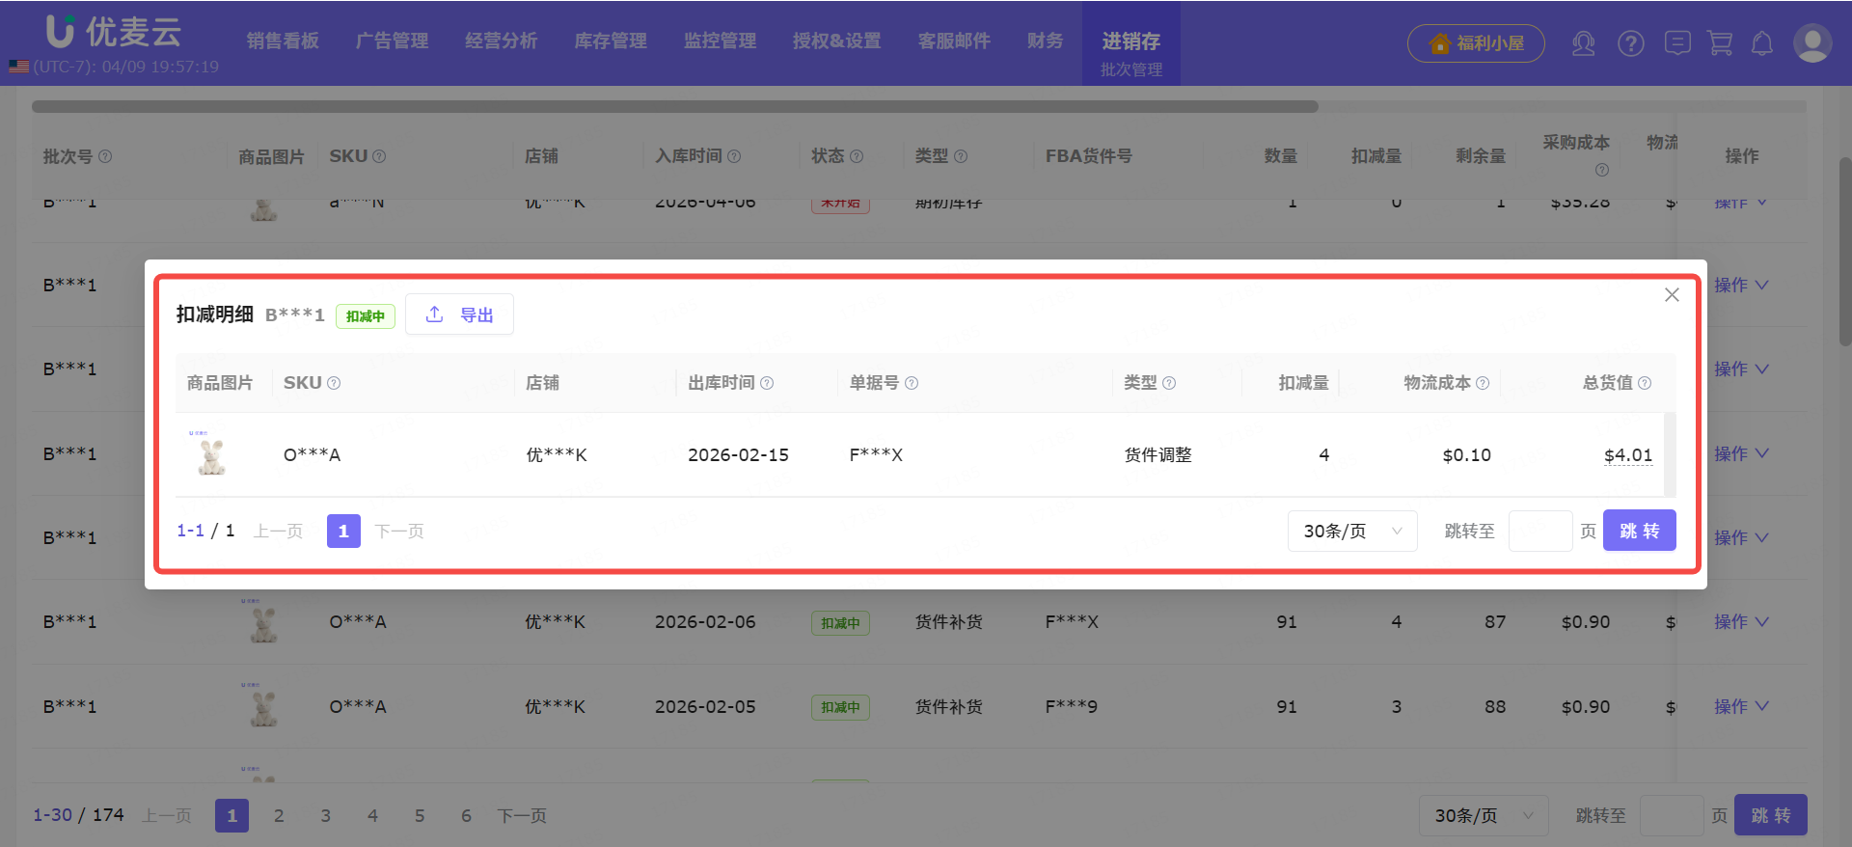Click the 跳转至 page input in dialog
The image size is (1852, 847).
coord(1539,532)
